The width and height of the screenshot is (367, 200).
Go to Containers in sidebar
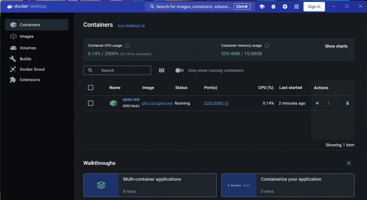click(x=37, y=25)
